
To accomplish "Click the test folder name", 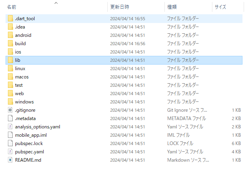I will tap(19, 85).
